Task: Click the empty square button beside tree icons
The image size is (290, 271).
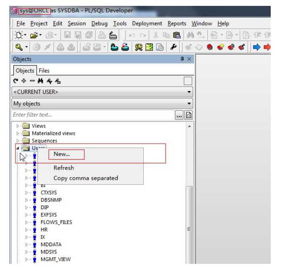Action: [188, 81]
